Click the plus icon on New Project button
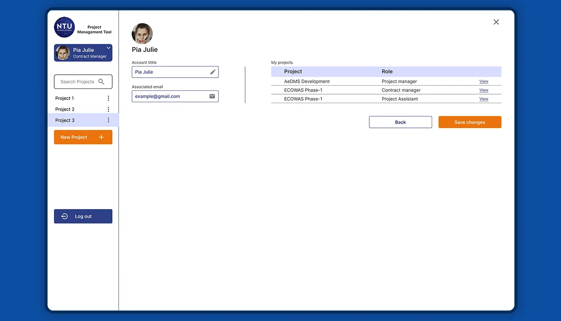This screenshot has width=561, height=321. click(101, 137)
